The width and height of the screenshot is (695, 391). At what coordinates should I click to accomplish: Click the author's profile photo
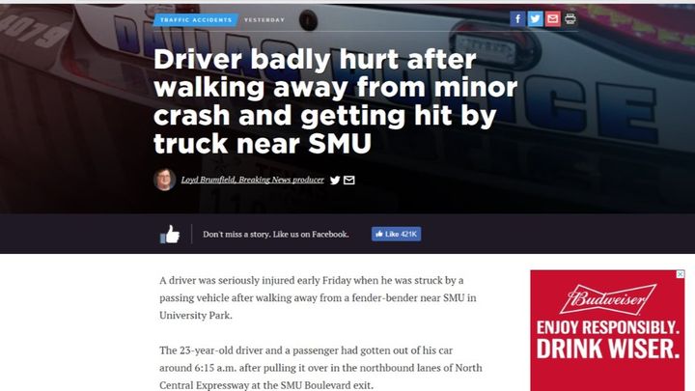point(164,180)
